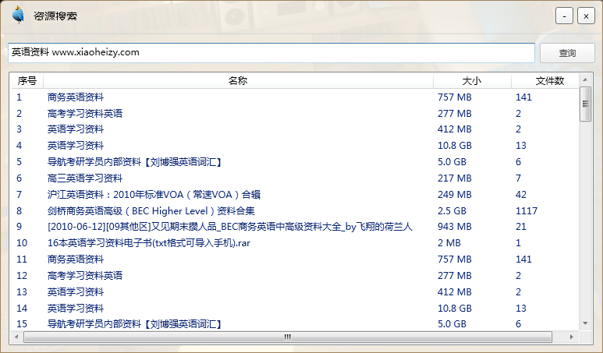The height and width of the screenshot is (353, 603).
Task: Click the vertical scrollbar down arrow
Action: [x=585, y=323]
